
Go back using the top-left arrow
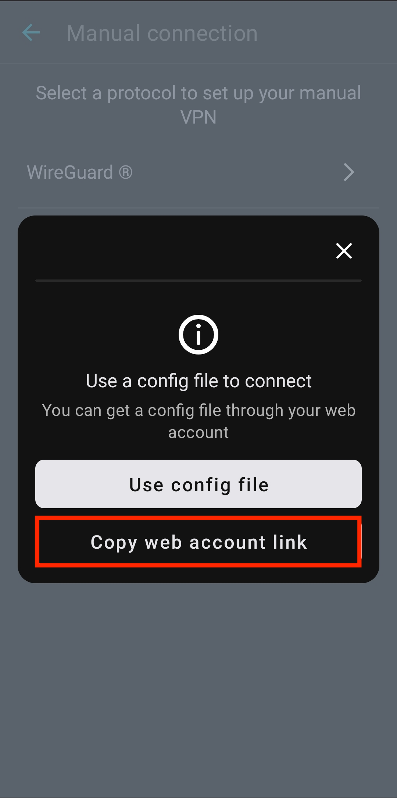click(31, 33)
